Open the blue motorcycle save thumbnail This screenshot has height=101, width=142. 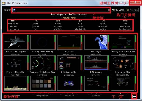(x=69, y=83)
